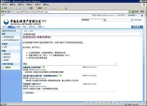Open the 请各部门提交本财年第一季度的财务报告 announcement
Viewport: 147px width, 106px height.
click(x=40, y=76)
